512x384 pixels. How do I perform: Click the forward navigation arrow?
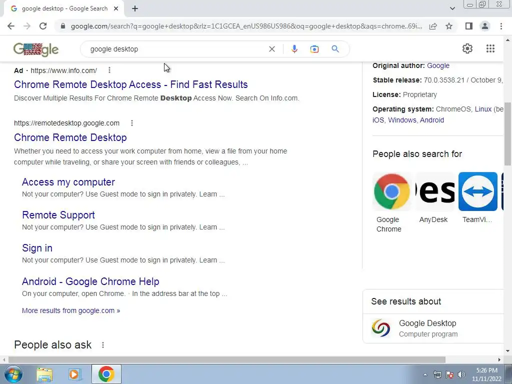pyautogui.click(x=27, y=26)
